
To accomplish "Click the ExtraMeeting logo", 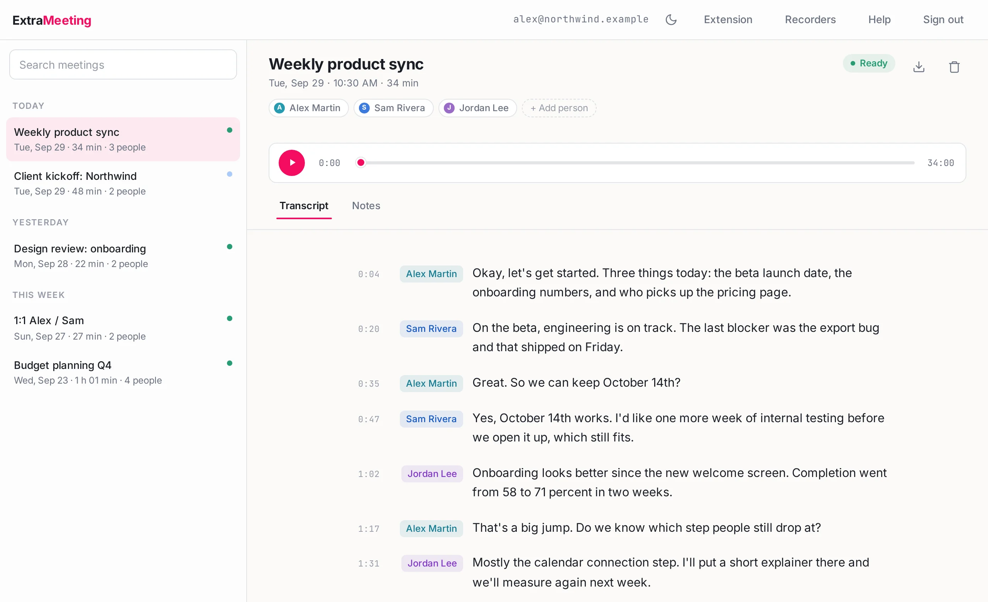I will pyautogui.click(x=52, y=20).
